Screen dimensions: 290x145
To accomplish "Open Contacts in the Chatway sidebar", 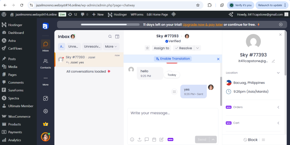I will (x=45, y=63).
